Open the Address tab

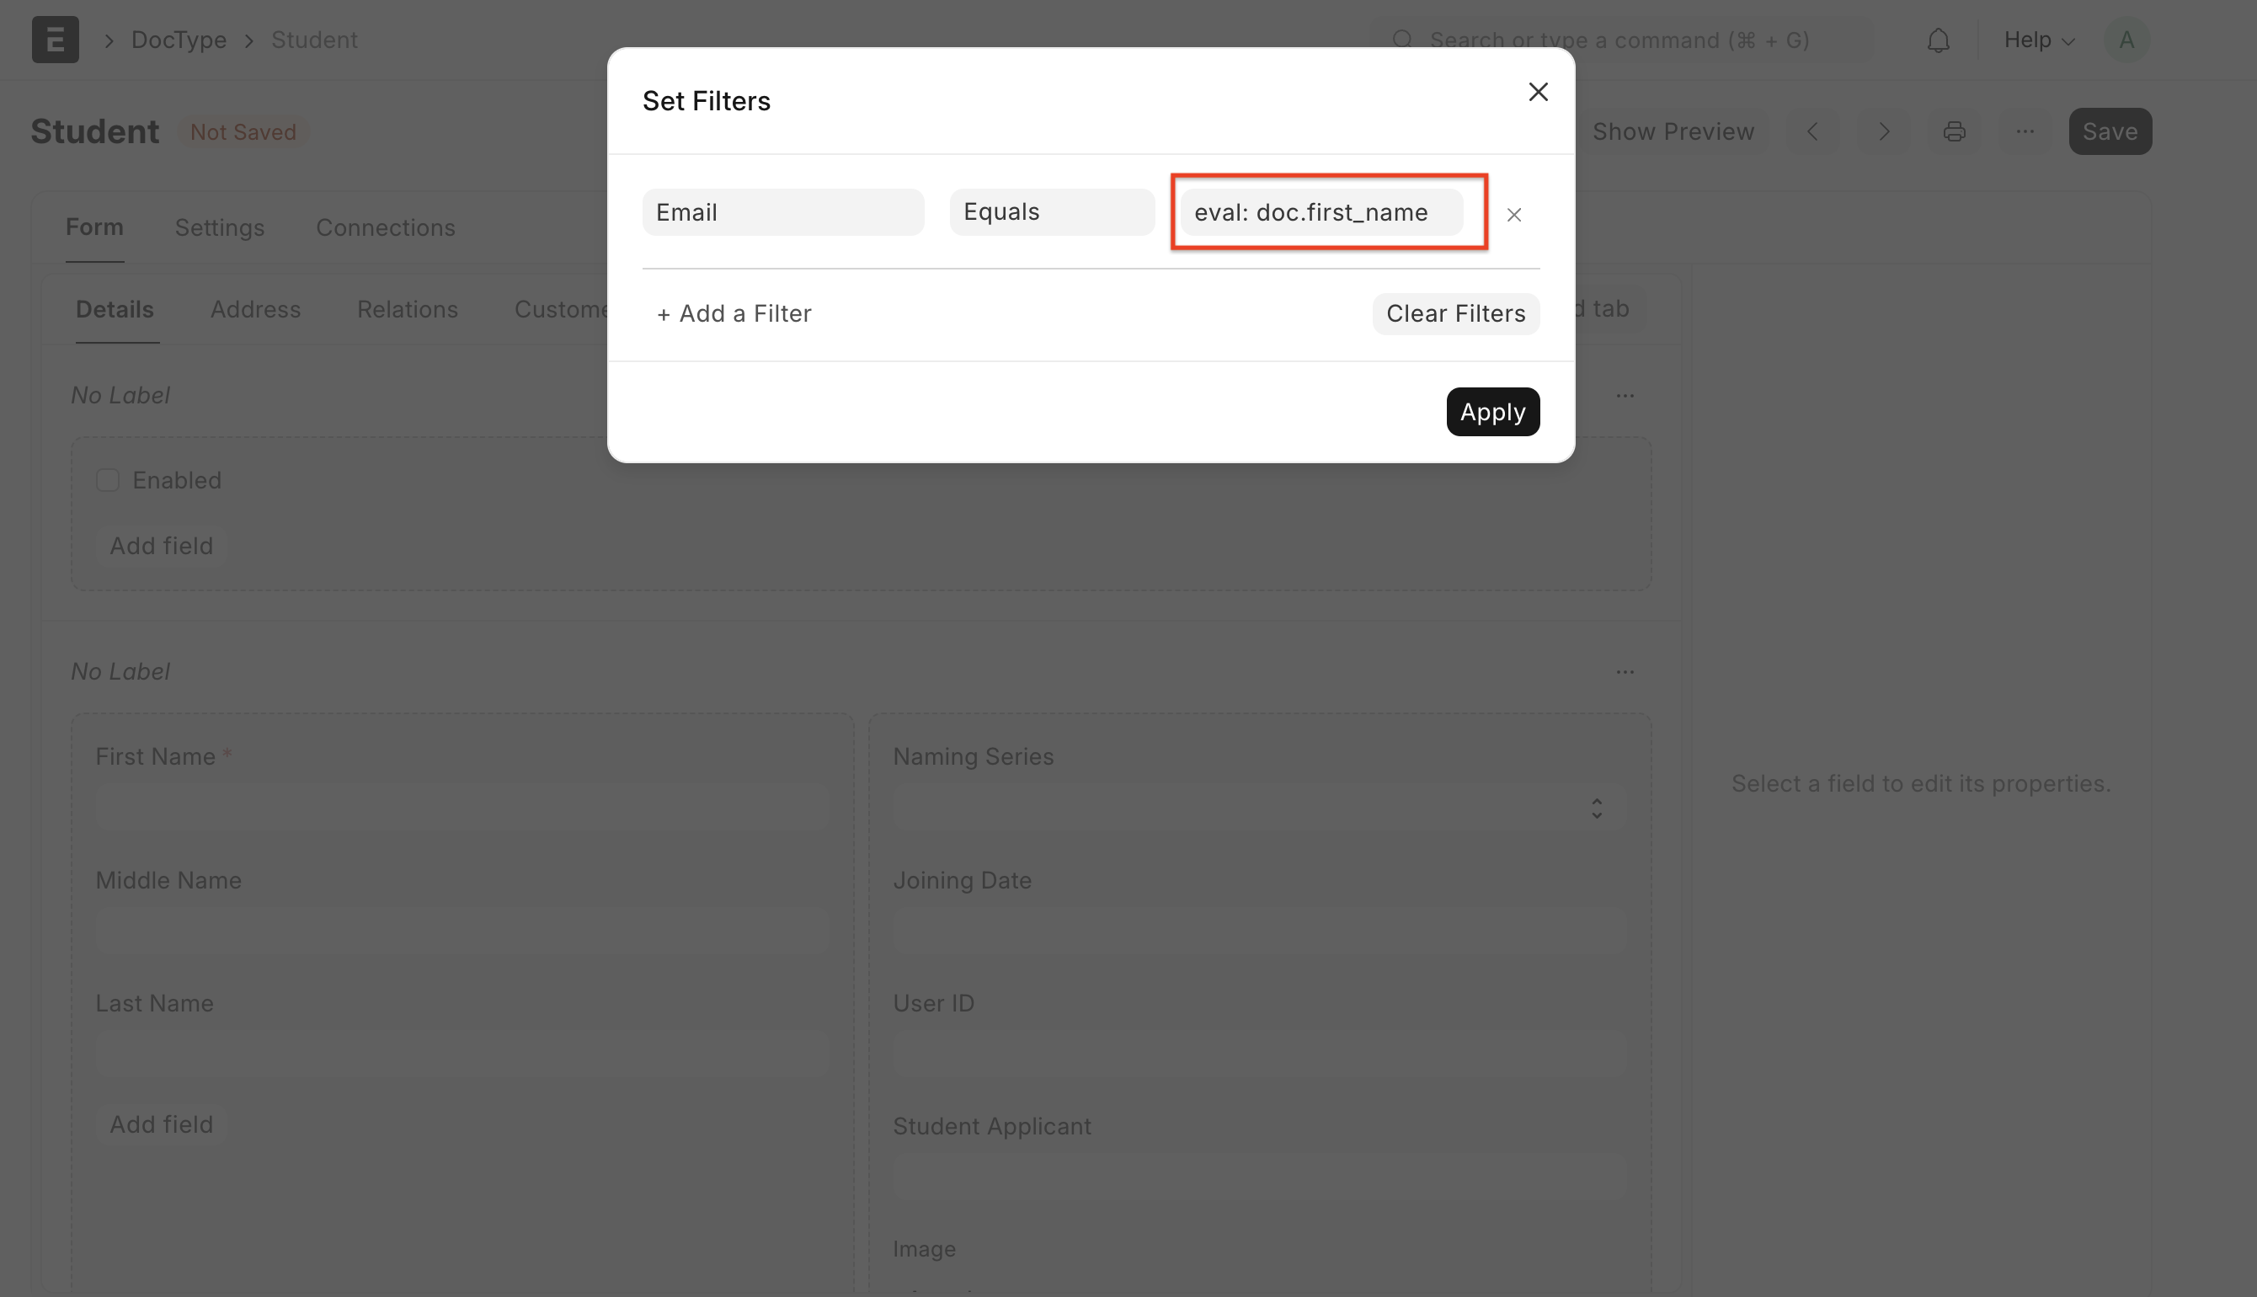[254, 309]
